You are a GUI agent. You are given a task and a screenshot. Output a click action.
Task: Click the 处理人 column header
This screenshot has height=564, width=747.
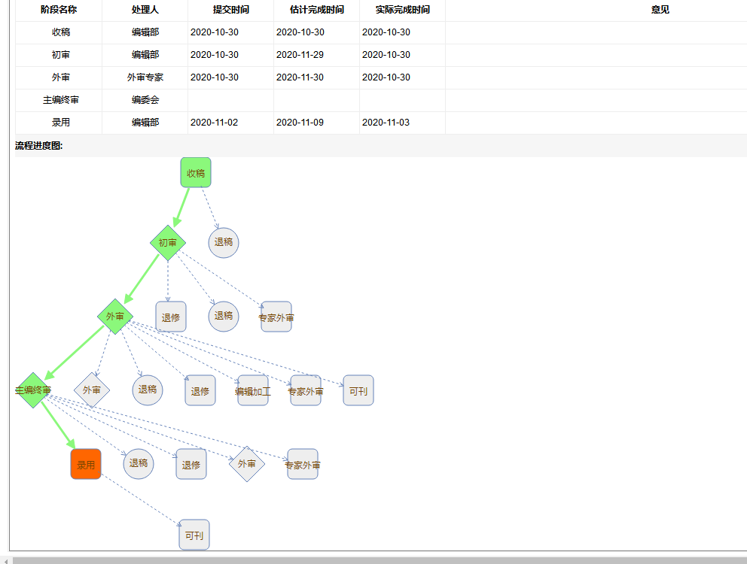click(x=145, y=10)
